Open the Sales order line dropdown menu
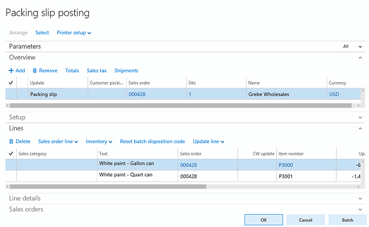 click(58, 141)
